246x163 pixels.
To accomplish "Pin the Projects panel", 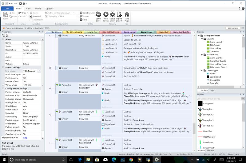I will pos(240,32).
